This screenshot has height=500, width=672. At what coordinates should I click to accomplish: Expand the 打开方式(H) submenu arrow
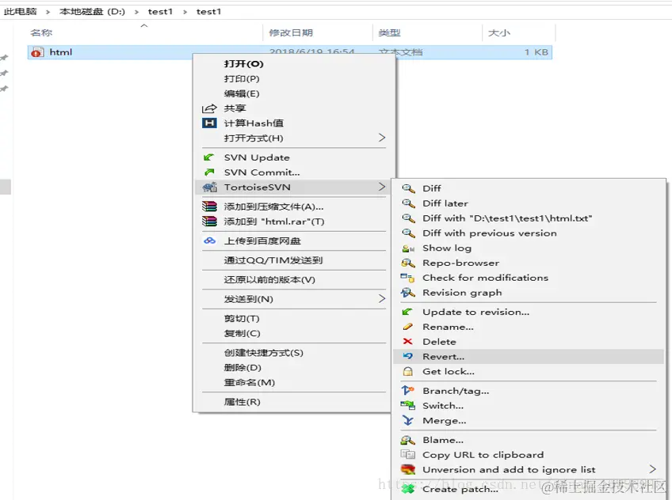(382, 138)
